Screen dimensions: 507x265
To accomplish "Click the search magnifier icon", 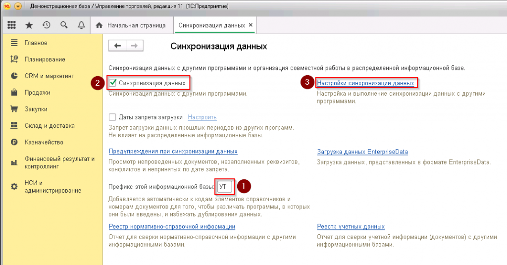I will [64, 25].
